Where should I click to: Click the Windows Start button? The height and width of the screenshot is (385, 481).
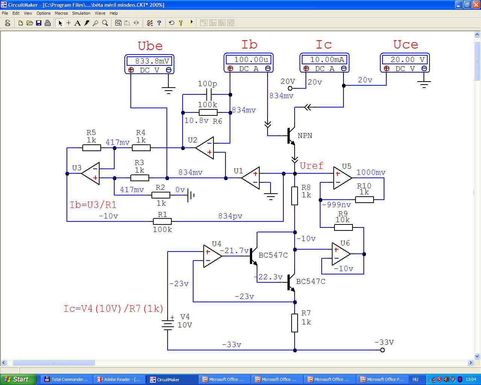pos(18,379)
